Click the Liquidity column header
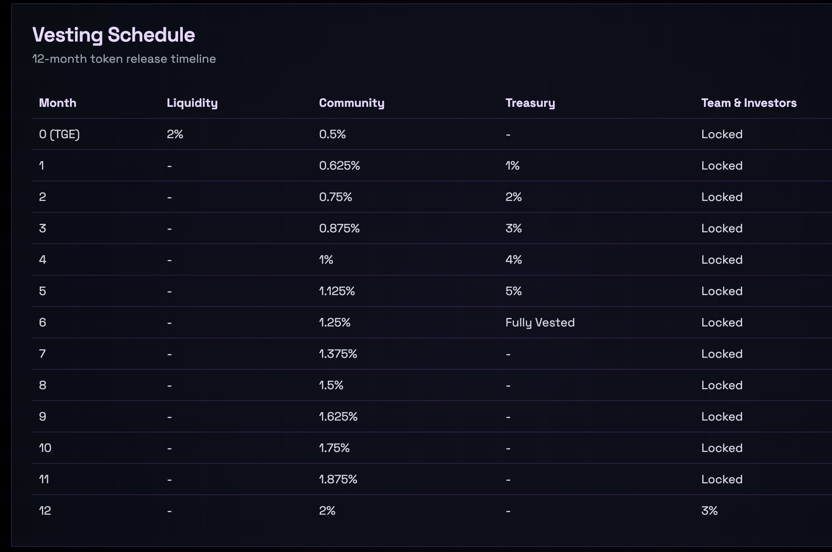Image resolution: width=832 pixels, height=552 pixels. 192,103
